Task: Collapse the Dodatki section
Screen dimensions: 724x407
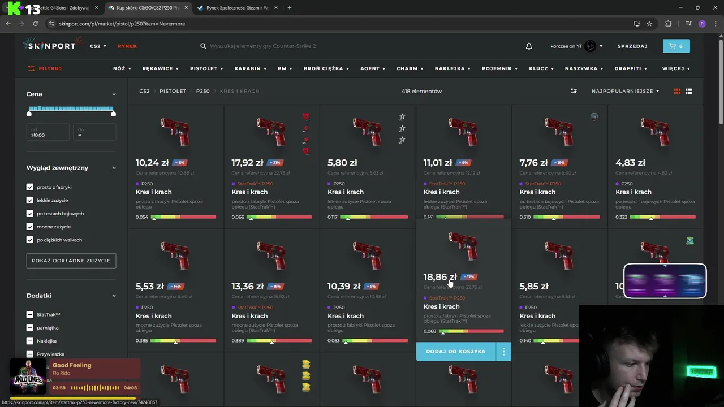Action: pos(114,296)
